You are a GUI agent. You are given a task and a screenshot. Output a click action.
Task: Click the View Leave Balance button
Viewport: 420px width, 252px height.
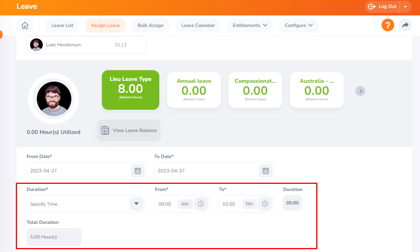pyautogui.click(x=128, y=130)
